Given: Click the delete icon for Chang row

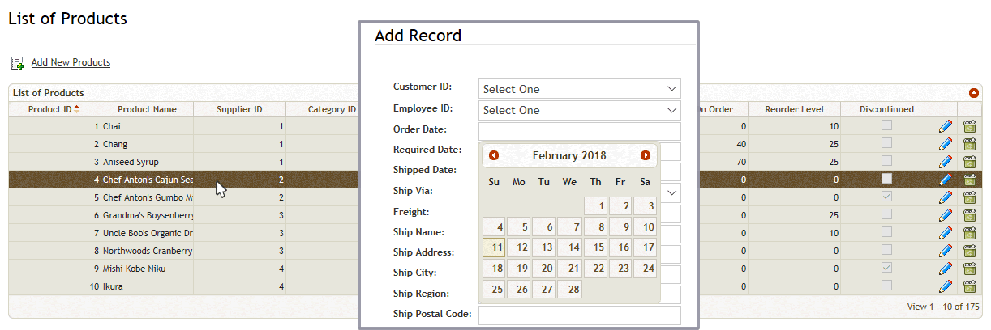Looking at the screenshot, I should click(969, 144).
